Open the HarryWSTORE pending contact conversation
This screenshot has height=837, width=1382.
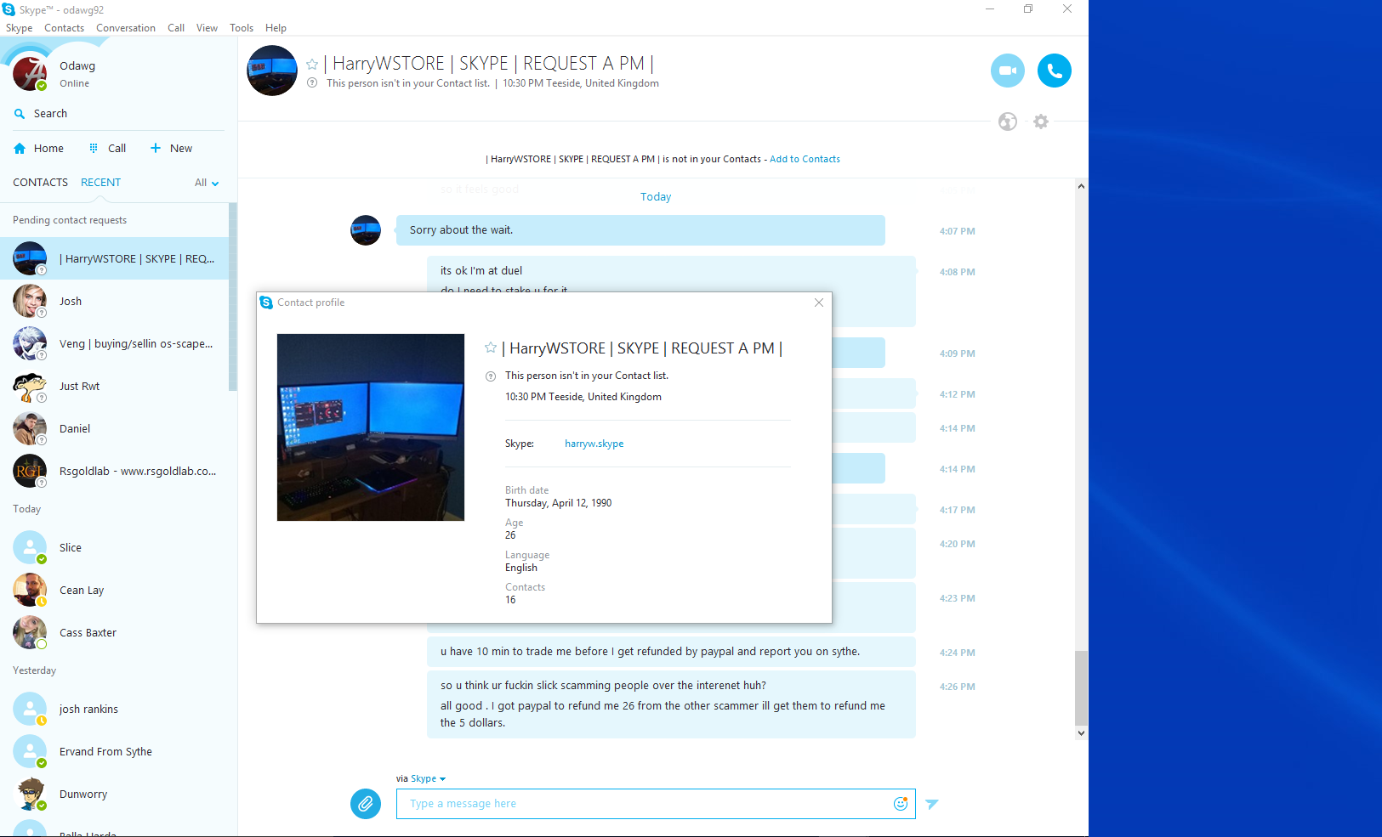[115, 259]
